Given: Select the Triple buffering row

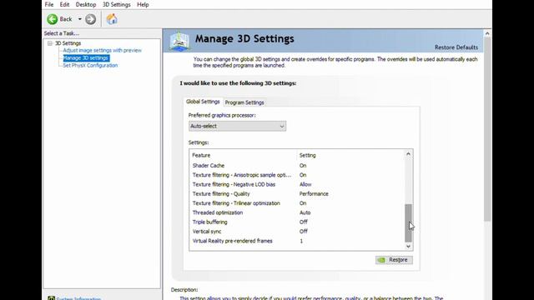Looking at the screenshot, I should (x=296, y=222).
